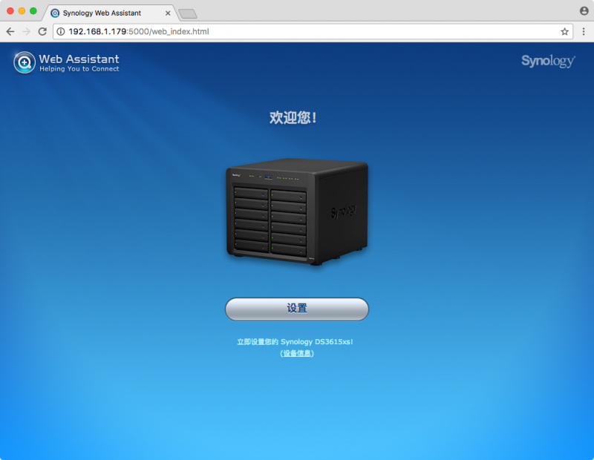Minimize the window with the yellow button
This screenshot has height=460, width=594.
[22, 10]
